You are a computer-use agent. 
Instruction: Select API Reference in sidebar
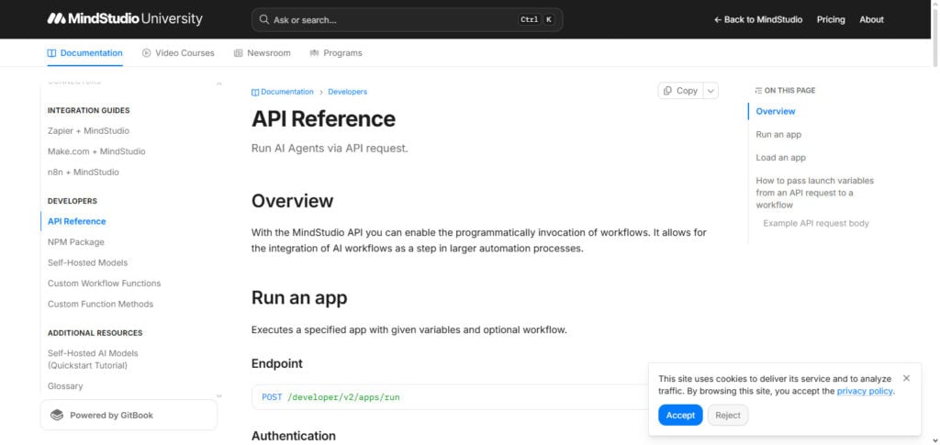(77, 222)
